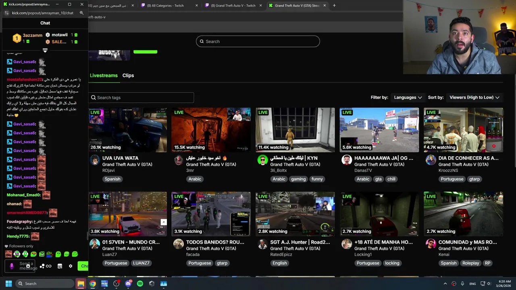Click the Search tags field
This screenshot has height=290, width=516.
tap(141, 97)
